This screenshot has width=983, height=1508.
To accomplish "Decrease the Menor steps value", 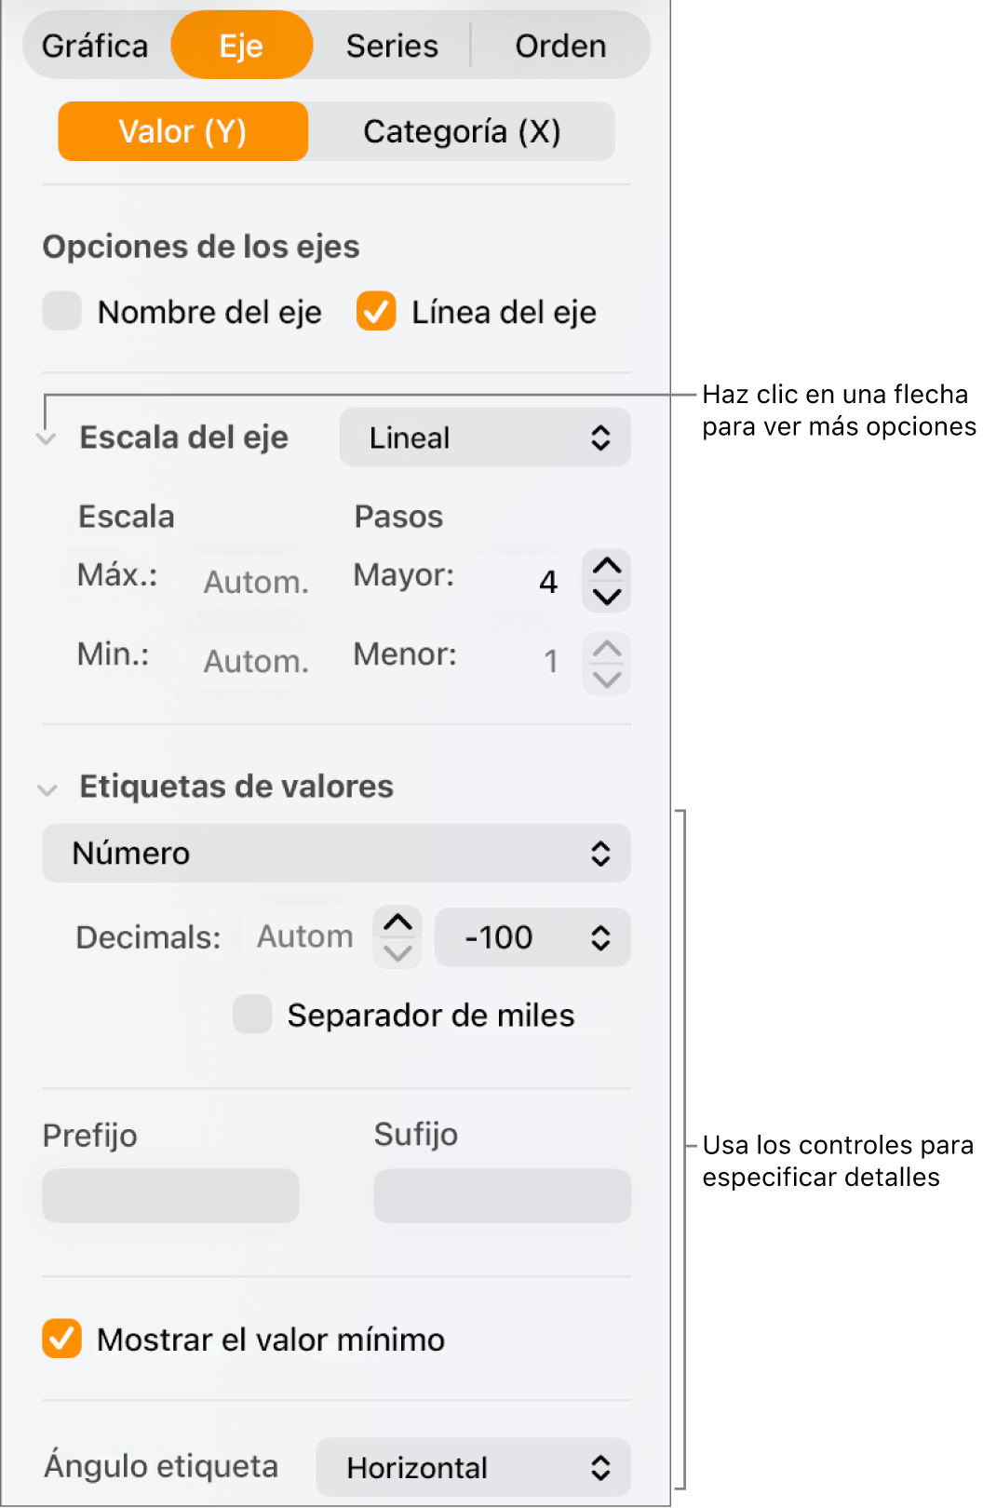I will 606,677.
